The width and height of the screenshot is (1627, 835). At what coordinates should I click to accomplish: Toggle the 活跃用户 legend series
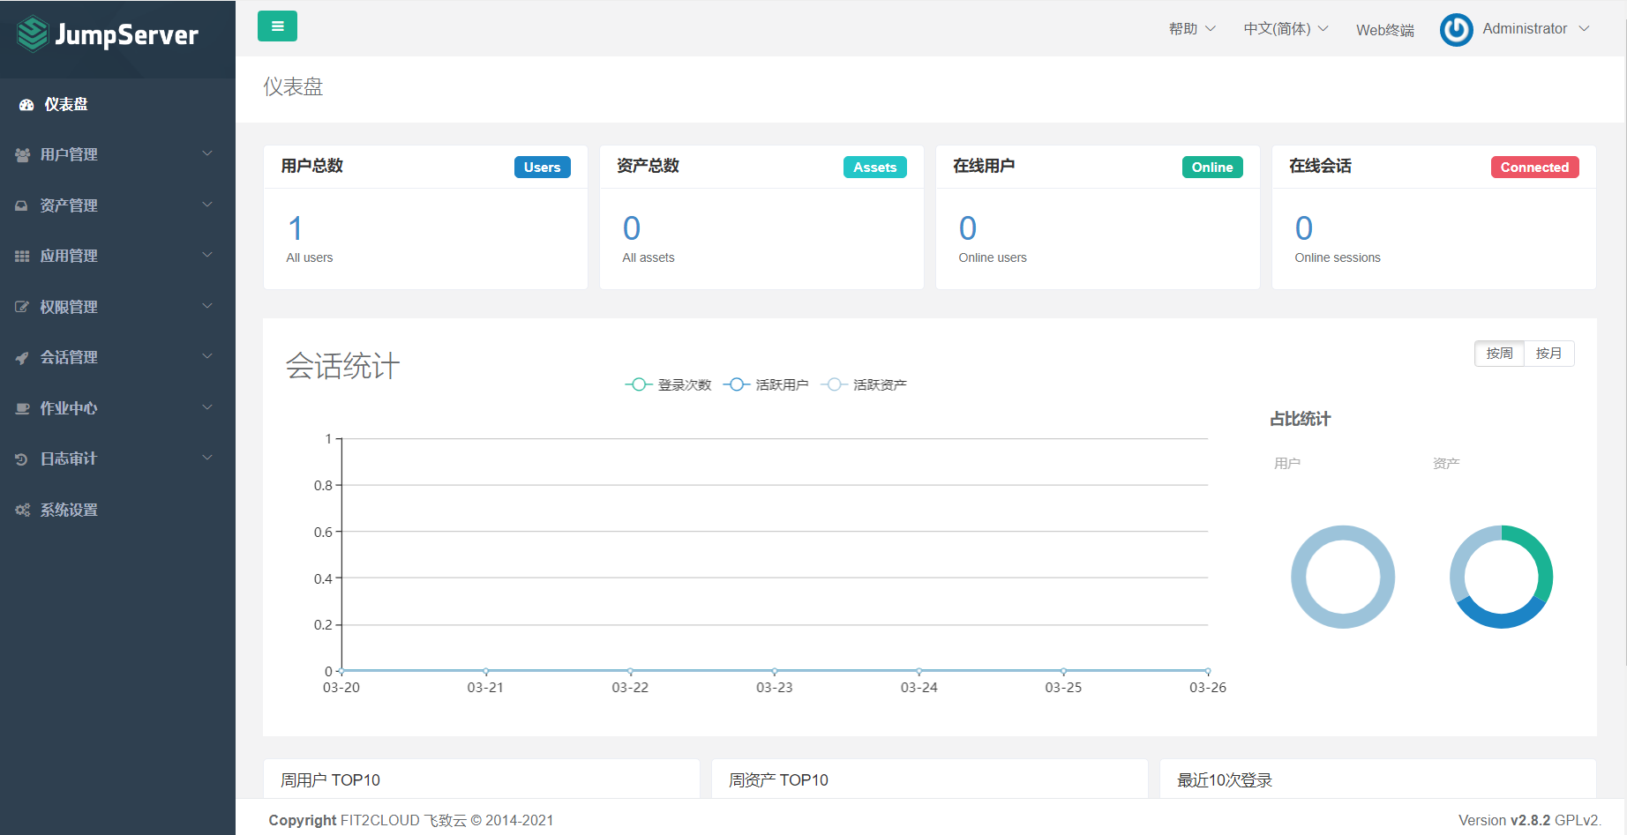click(766, 384)
